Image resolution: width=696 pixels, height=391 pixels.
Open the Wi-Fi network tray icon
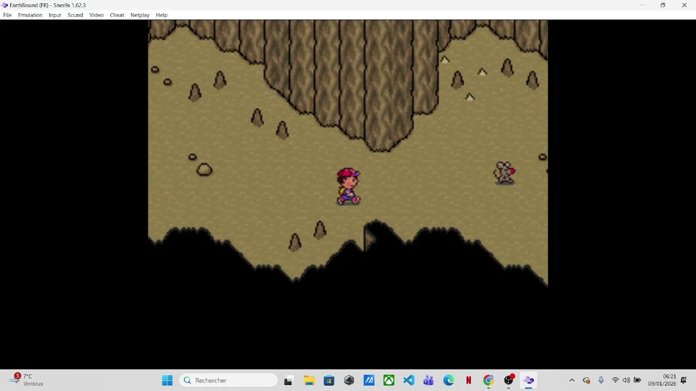click(616, 381)
